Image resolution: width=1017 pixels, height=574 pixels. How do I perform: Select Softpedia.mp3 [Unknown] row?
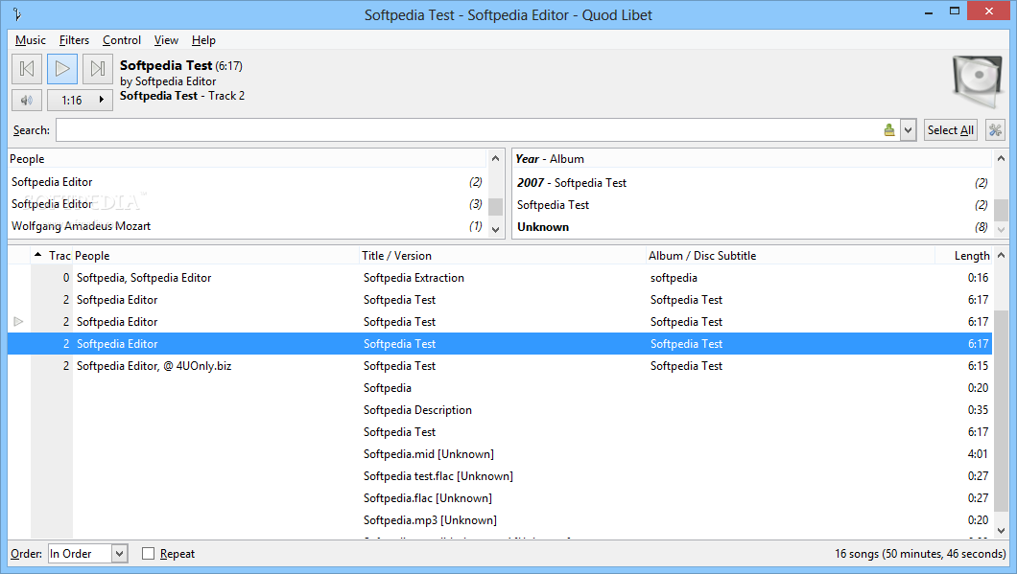500,520
